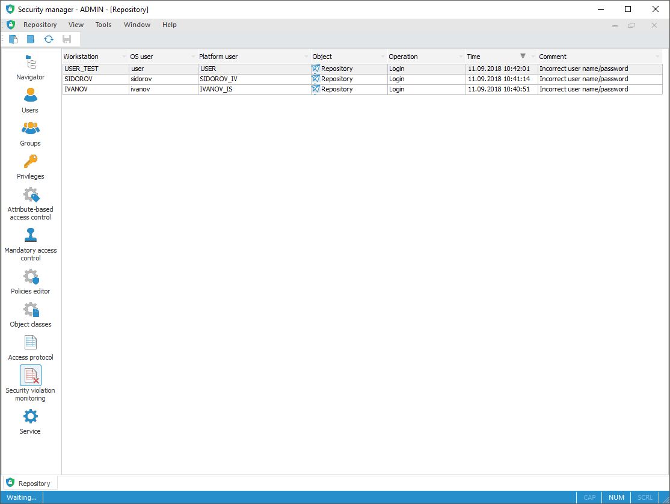Click the Repository object icon in SIDOROV row

(x=316, y=79)
